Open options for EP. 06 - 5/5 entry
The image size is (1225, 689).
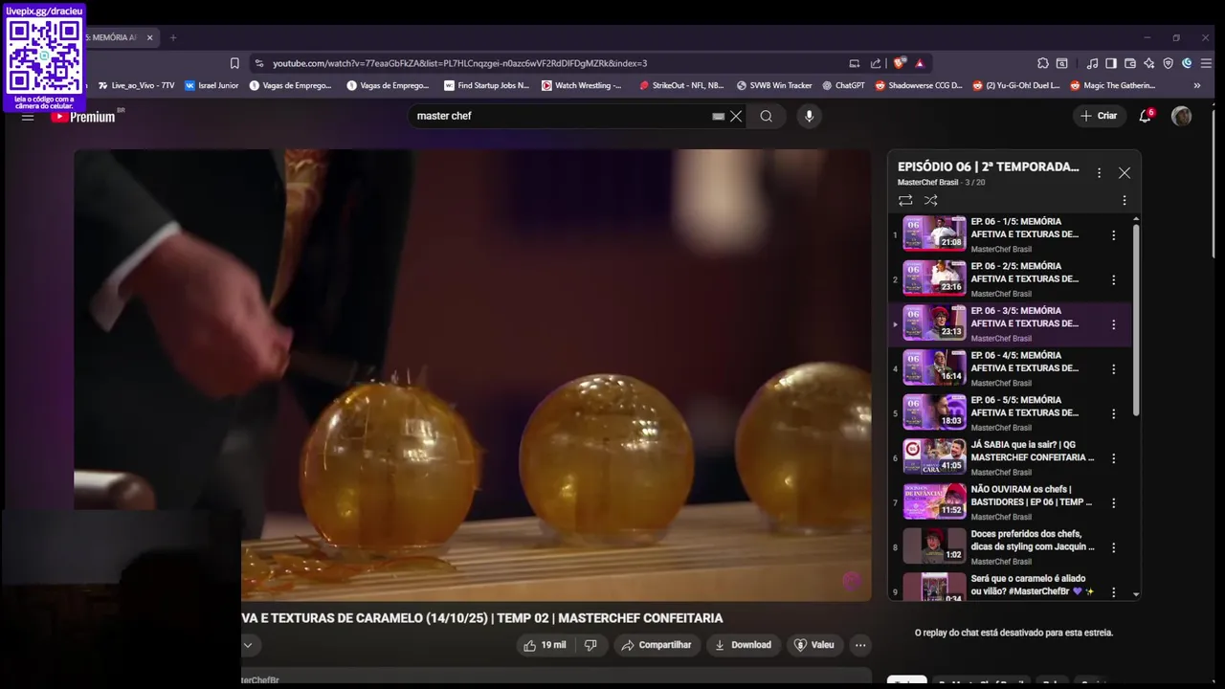(x=1113, y=413)
